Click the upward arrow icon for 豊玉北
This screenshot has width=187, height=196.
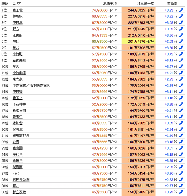click(x=181, y=10)
